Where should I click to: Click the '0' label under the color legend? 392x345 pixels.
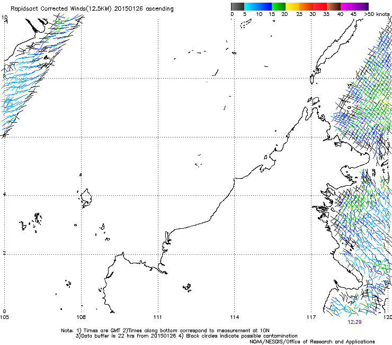coord(232,14)
